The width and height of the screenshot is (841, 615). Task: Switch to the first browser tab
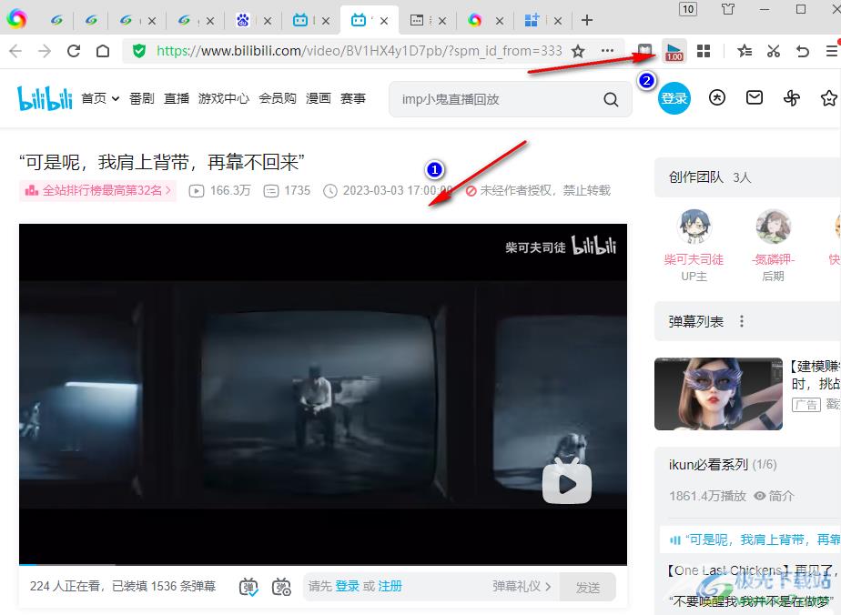[56, 20]
